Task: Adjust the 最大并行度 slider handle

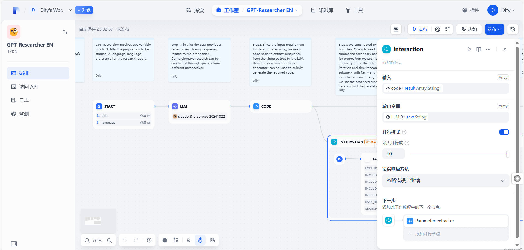Action: pyautogui.click(x=507, y=154)
